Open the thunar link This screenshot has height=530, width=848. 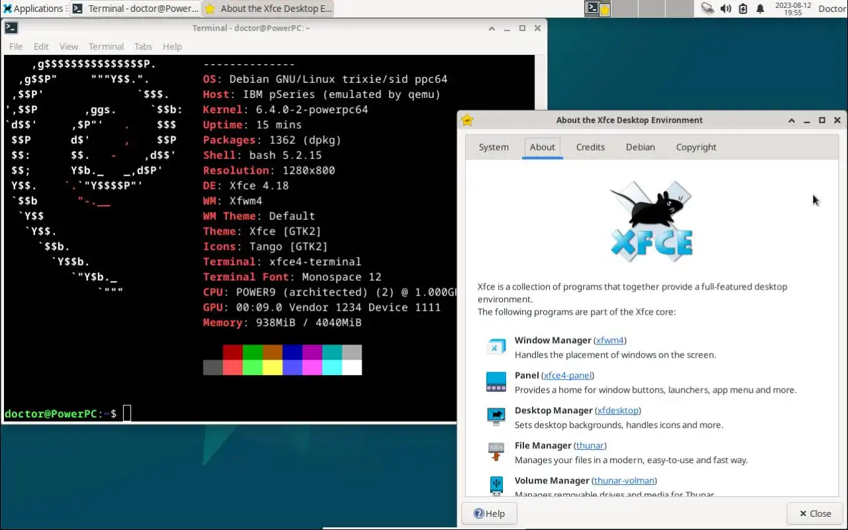point(590,445)
